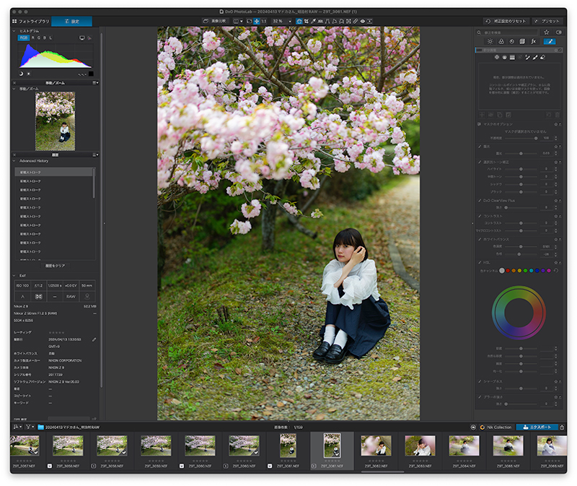Screen dimensions: 577x486
Task: Show R channel in histogram
Action: 33,38
